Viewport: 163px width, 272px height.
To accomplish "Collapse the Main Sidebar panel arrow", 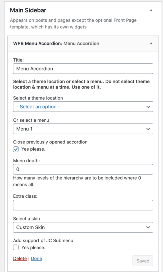I will point(151,10).
